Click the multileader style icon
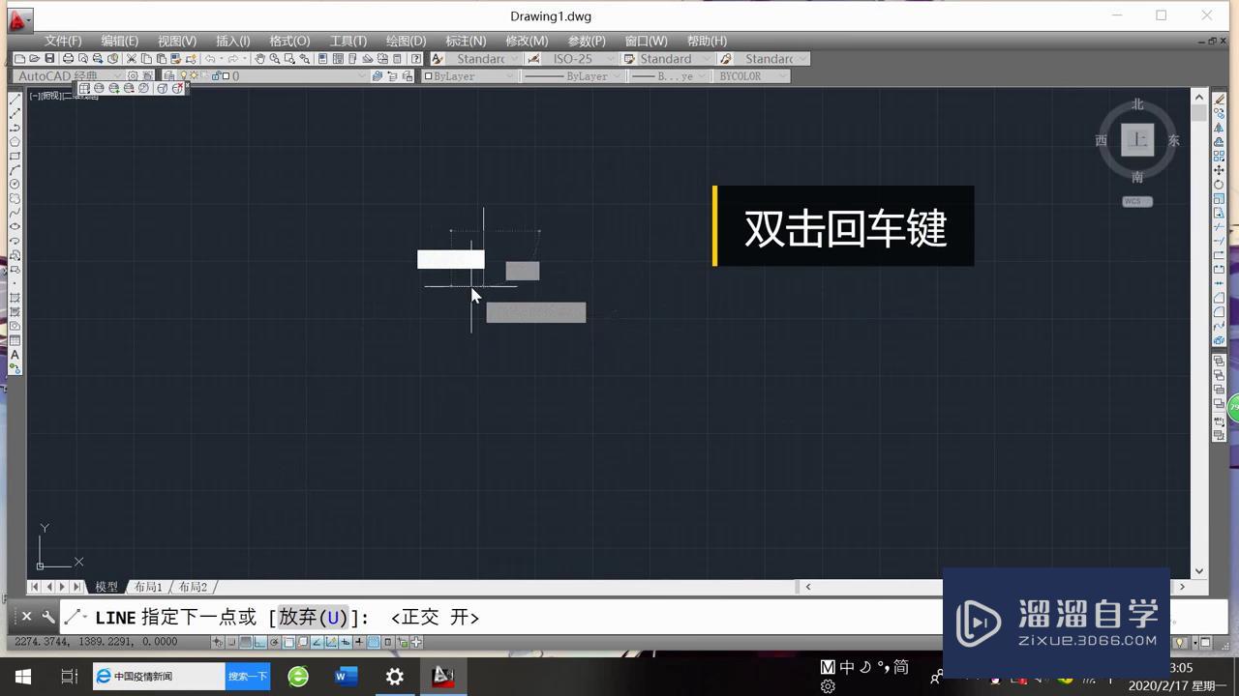The height and width of the screenshot is (696, 1239). point(726,59)
